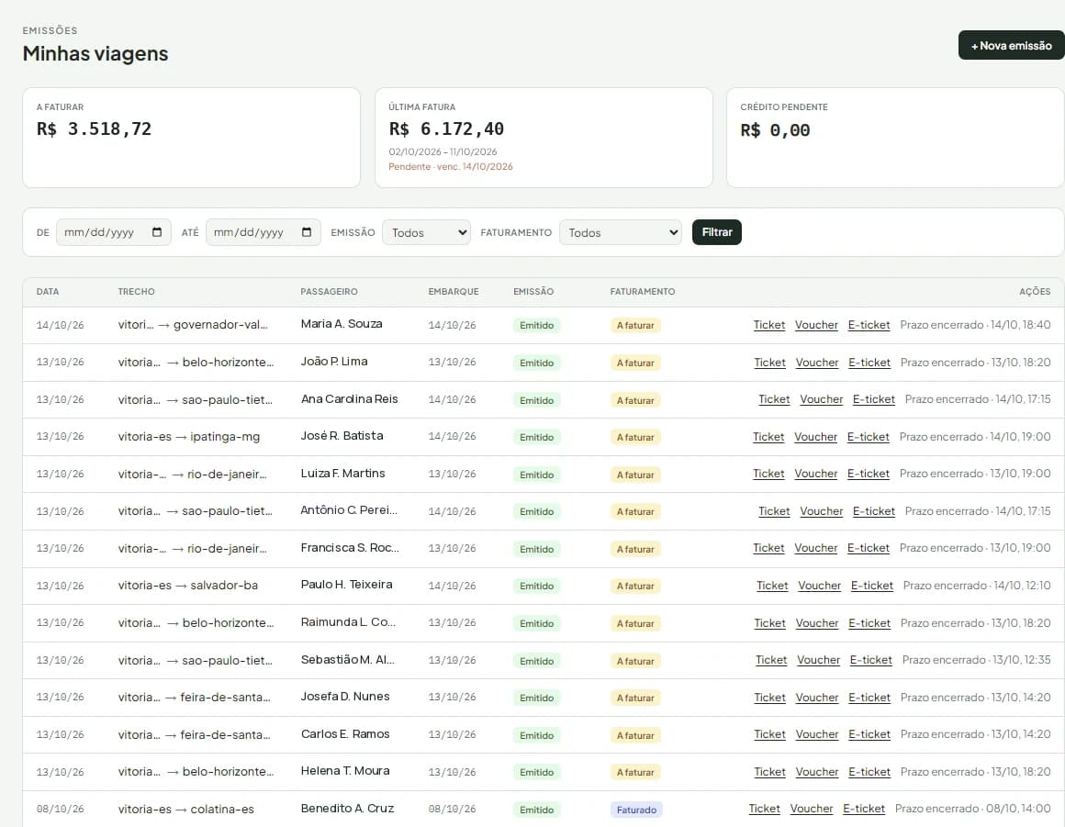Select route vitoria-es → ipatinga-mg

pos(189,437)
